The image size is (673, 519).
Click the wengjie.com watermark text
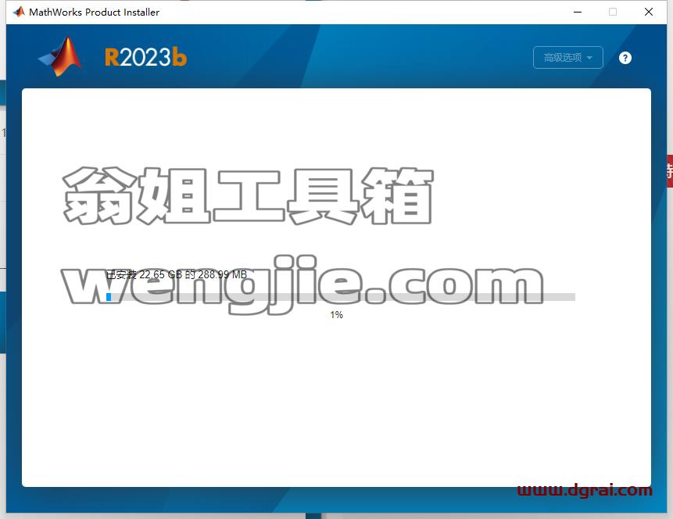(x=302, y=285)
